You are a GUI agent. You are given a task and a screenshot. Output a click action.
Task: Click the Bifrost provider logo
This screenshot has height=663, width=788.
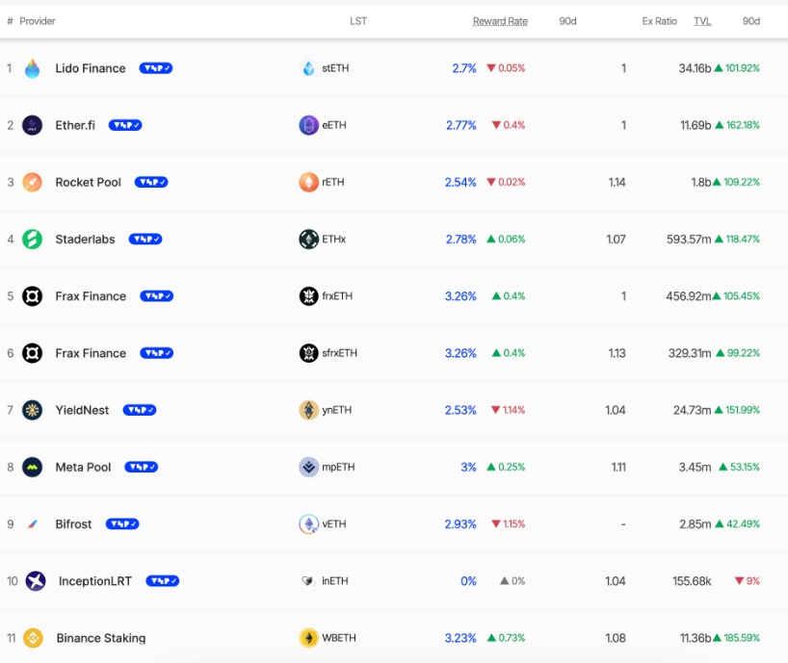coord(32,524)
